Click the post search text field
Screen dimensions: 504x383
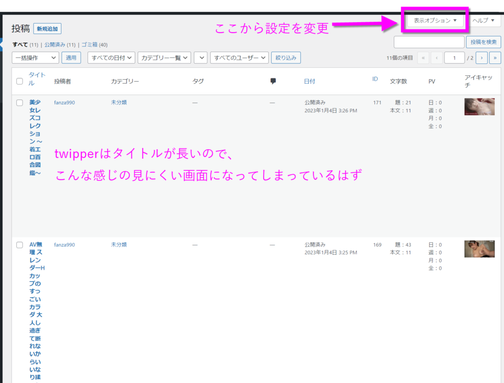pyautogui.click(x=429, y=42)
